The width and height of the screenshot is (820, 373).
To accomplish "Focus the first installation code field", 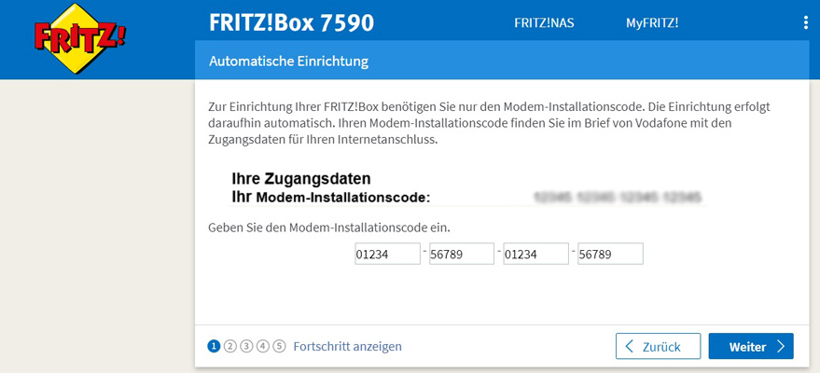I will (387, 254).
